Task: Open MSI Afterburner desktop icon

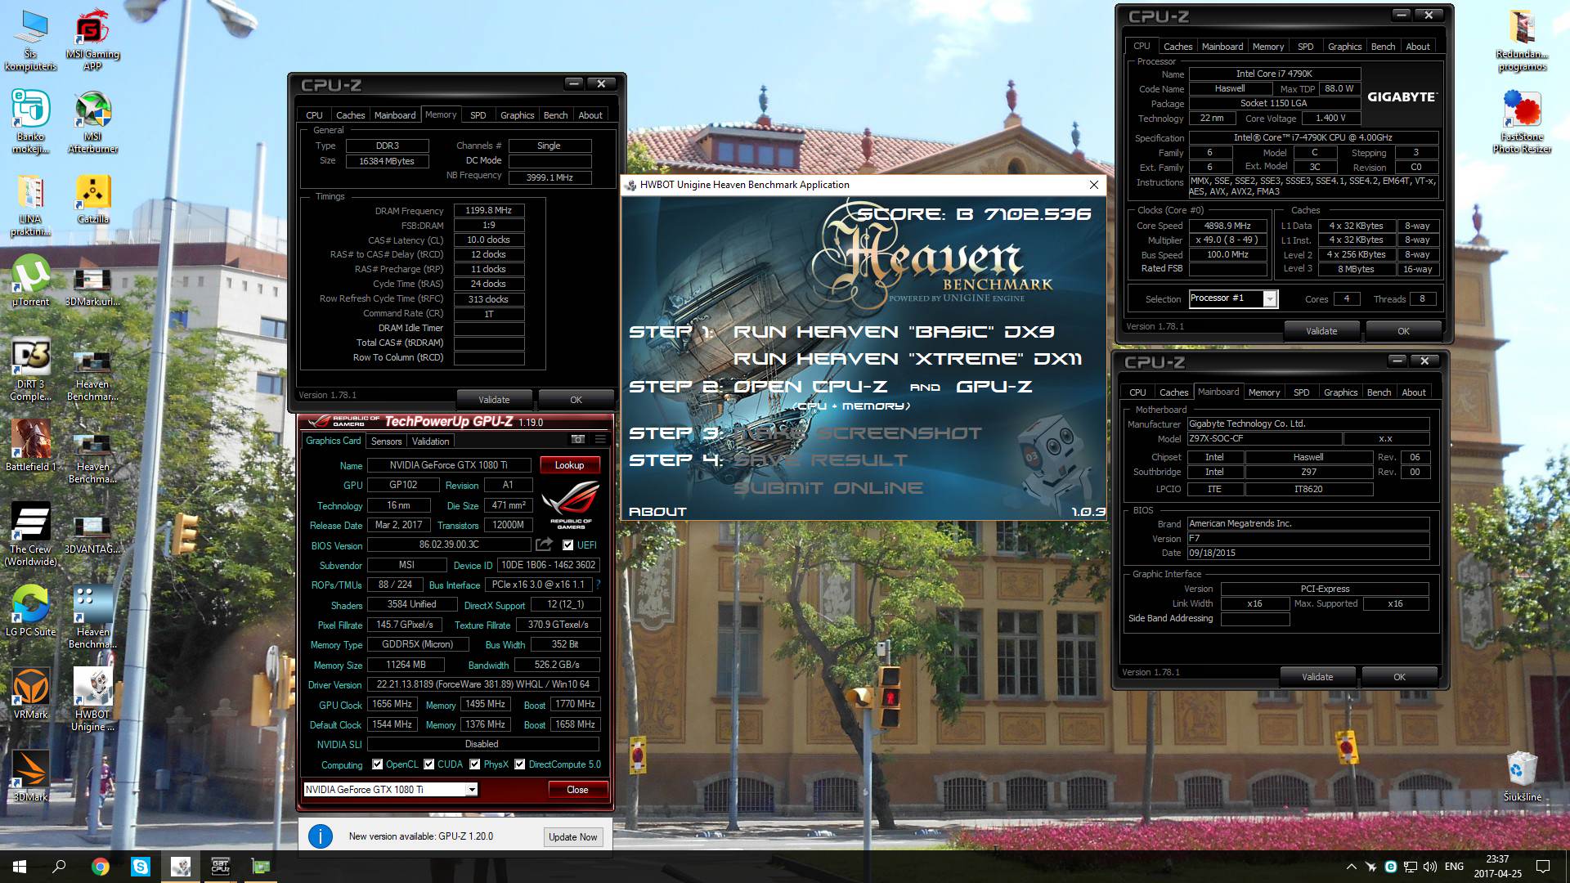Action: click(92, 123)
